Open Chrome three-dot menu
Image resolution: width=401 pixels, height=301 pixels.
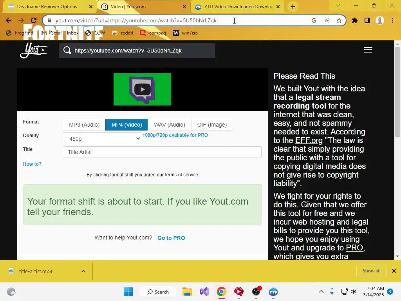[392, 20]
